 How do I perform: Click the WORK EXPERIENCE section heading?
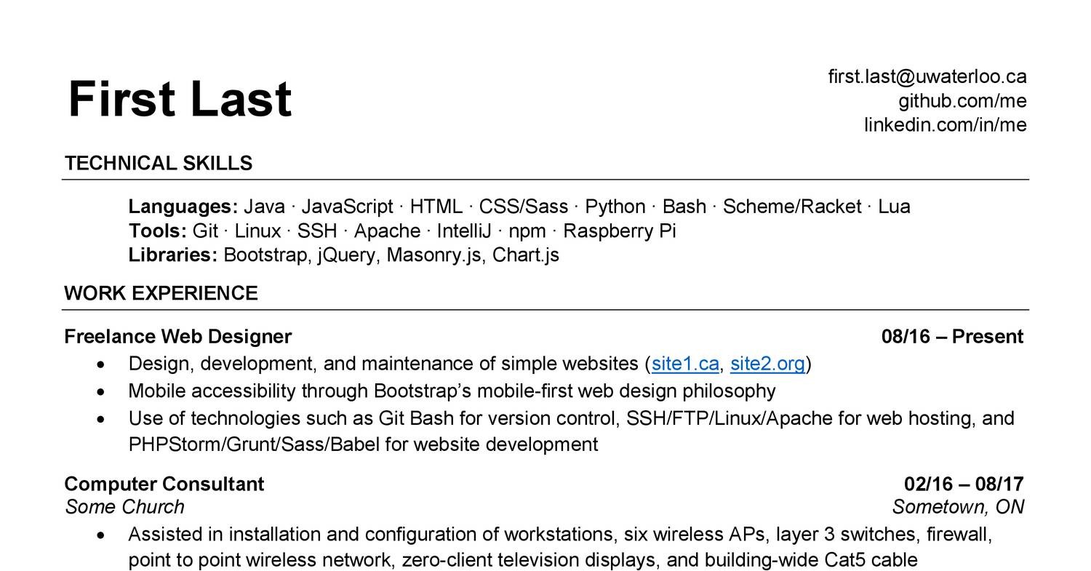coord(161,293)
